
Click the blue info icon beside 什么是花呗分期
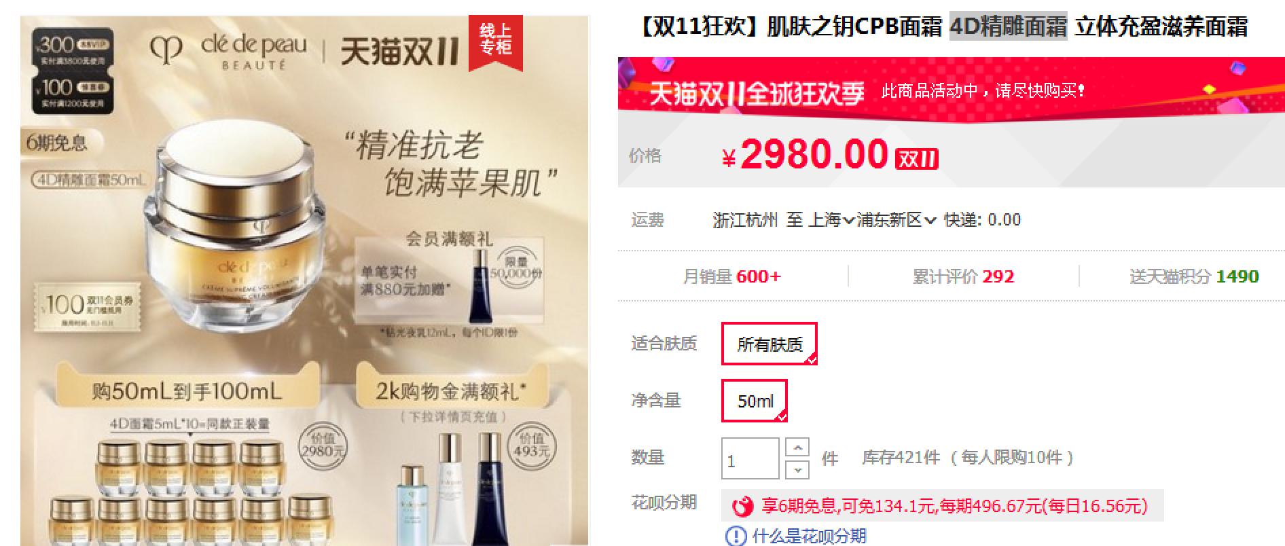[736, 536]
